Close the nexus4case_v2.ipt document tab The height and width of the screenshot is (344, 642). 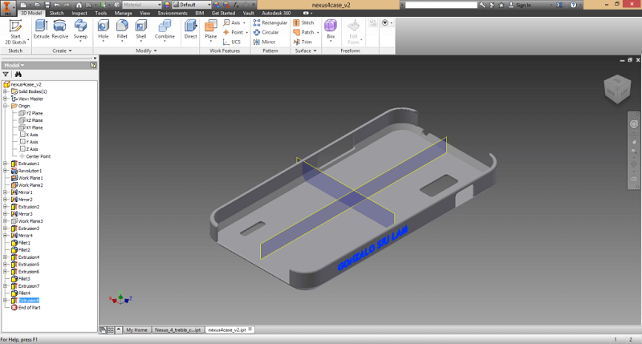(x=250, y=330)
